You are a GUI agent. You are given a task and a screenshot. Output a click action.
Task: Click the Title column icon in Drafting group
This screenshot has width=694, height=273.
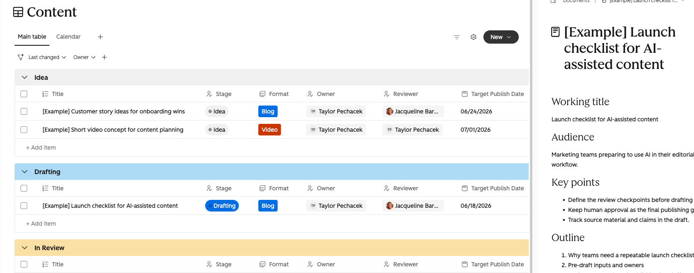click(45, 188)
